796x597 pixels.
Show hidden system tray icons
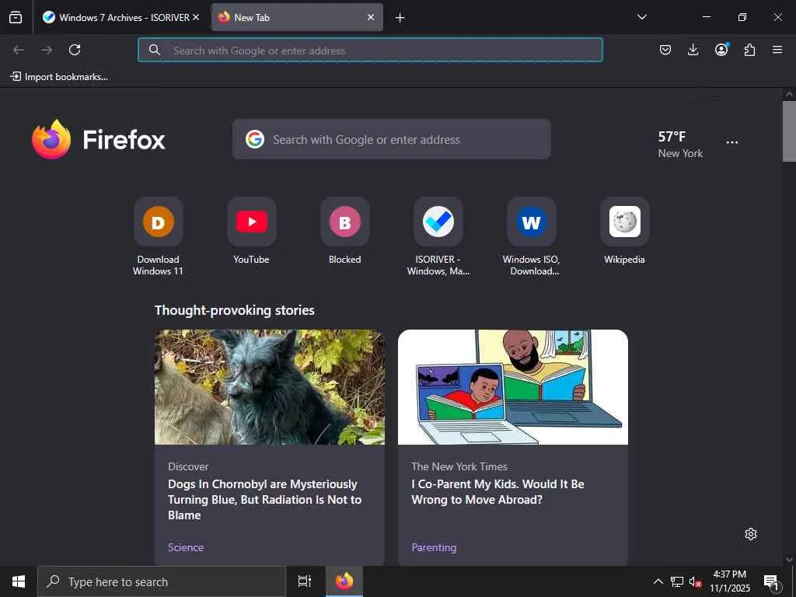pyautogui.click(x=658, y=581)
